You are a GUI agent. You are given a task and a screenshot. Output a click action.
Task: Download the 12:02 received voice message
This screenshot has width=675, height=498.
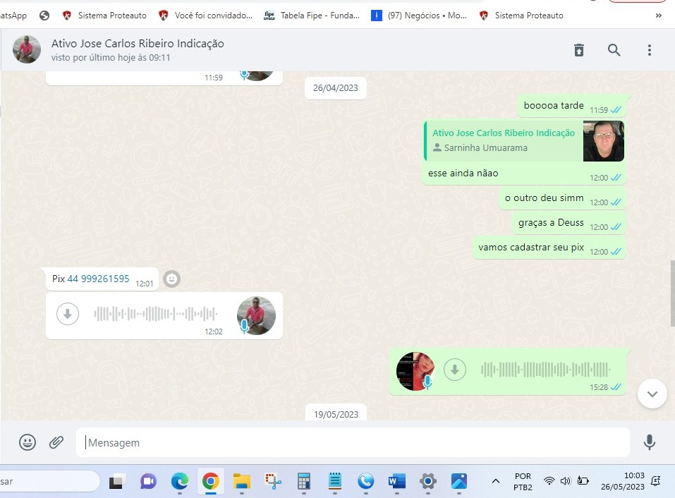[x=68, y=314]
